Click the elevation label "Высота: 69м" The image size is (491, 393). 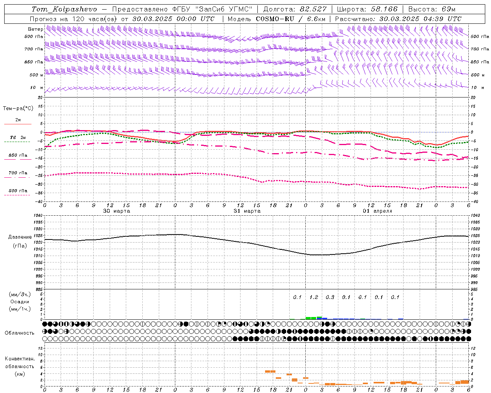432,9
